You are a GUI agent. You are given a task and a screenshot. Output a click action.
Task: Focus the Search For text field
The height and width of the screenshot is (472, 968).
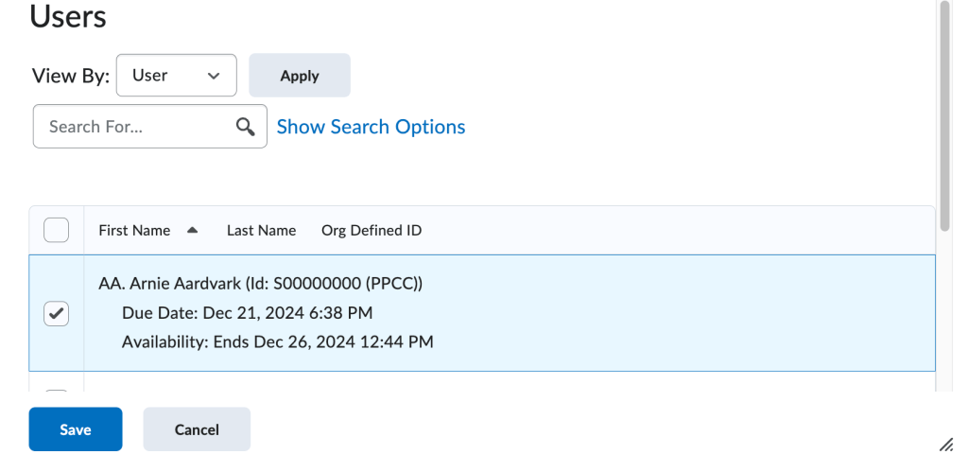150,127
